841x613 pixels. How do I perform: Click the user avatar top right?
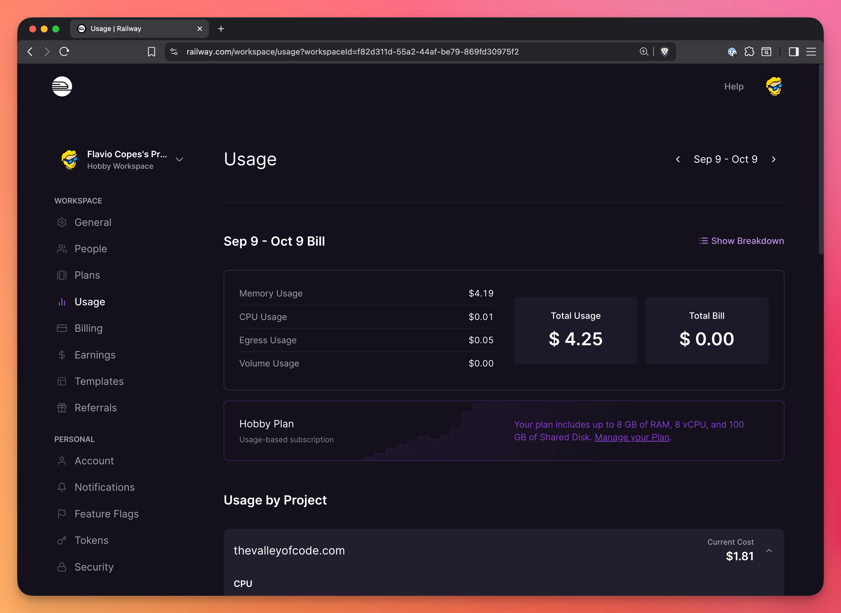[x=774, y=86]
